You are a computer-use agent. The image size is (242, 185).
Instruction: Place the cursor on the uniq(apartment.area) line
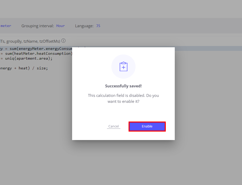point(26,58)
